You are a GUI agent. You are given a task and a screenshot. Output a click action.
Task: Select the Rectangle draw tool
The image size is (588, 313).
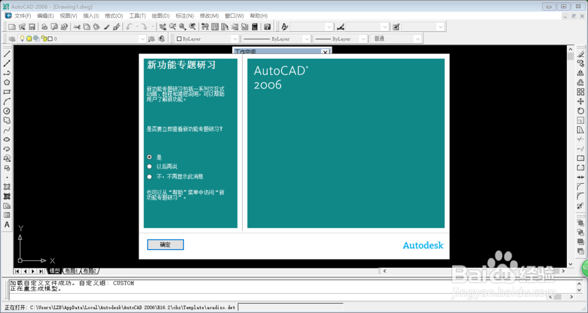[6, 92]
